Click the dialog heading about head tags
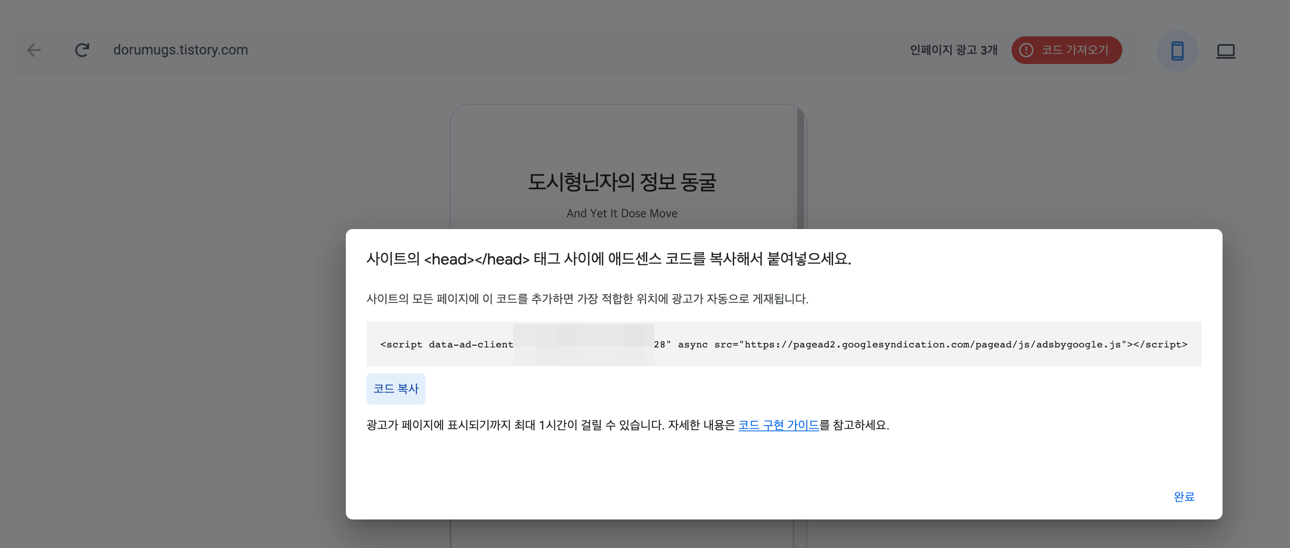1290x548 pixels. tap(608, 259)
